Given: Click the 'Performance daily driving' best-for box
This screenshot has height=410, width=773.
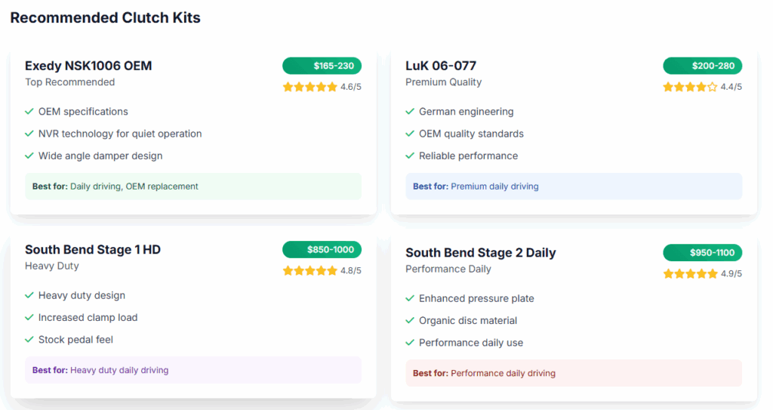Looking at the screenshot, I should [x=574, y=374].
